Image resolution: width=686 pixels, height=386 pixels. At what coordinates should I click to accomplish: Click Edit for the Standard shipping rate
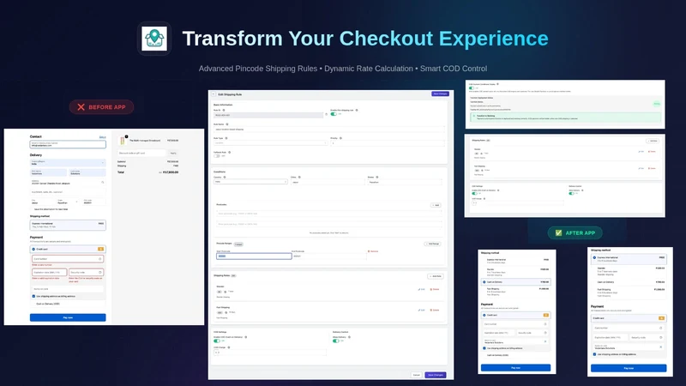point(421,289)
